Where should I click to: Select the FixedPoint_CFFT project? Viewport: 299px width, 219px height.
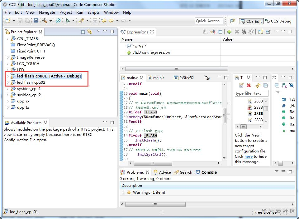31,51
